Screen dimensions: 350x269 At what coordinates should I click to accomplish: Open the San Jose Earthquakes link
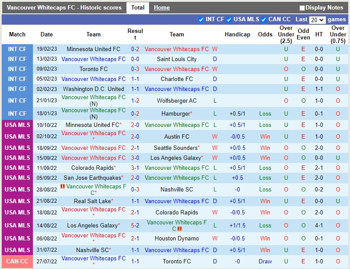pyautogui.click(x=92, y=178)
